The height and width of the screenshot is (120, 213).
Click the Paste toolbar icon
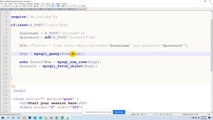point(25,6)
